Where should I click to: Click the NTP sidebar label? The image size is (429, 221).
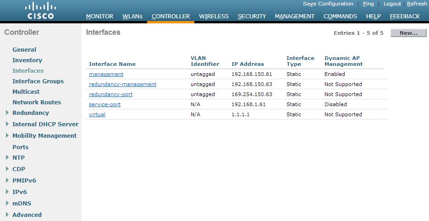pyautogui.click(x=19, y=157)
